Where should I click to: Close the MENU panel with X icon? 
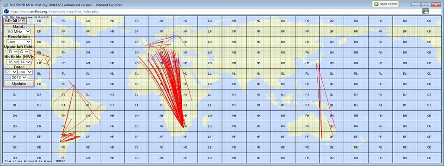(x=23, y=20)
